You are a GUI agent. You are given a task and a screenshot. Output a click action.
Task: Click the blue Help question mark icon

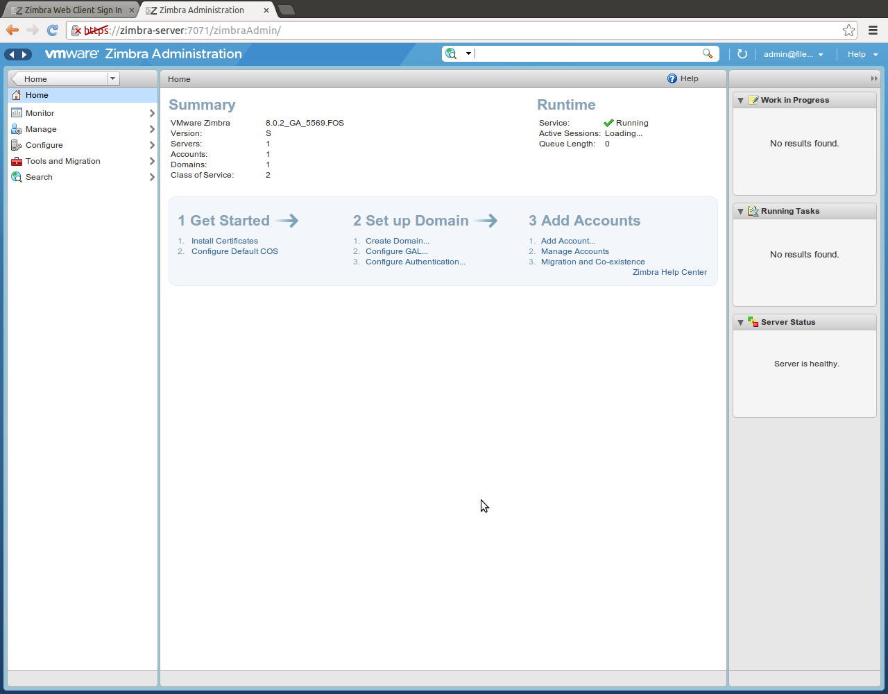(672, 78)
